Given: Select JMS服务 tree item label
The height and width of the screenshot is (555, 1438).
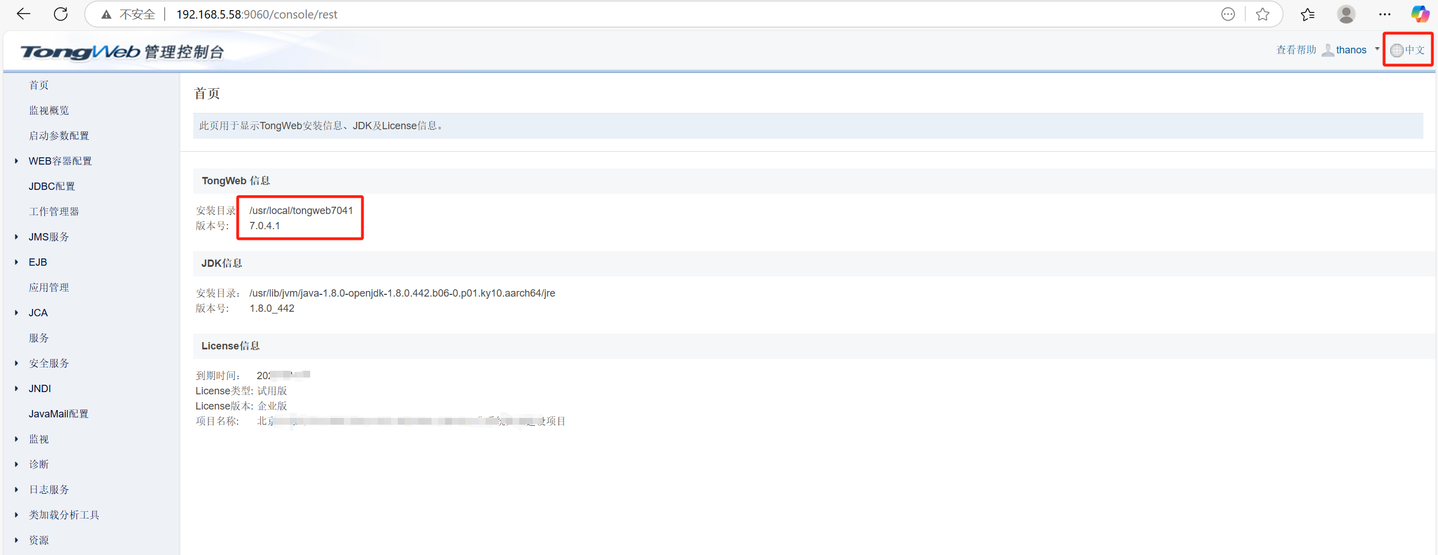Looking at the screenshot, I should coord(49,236).
